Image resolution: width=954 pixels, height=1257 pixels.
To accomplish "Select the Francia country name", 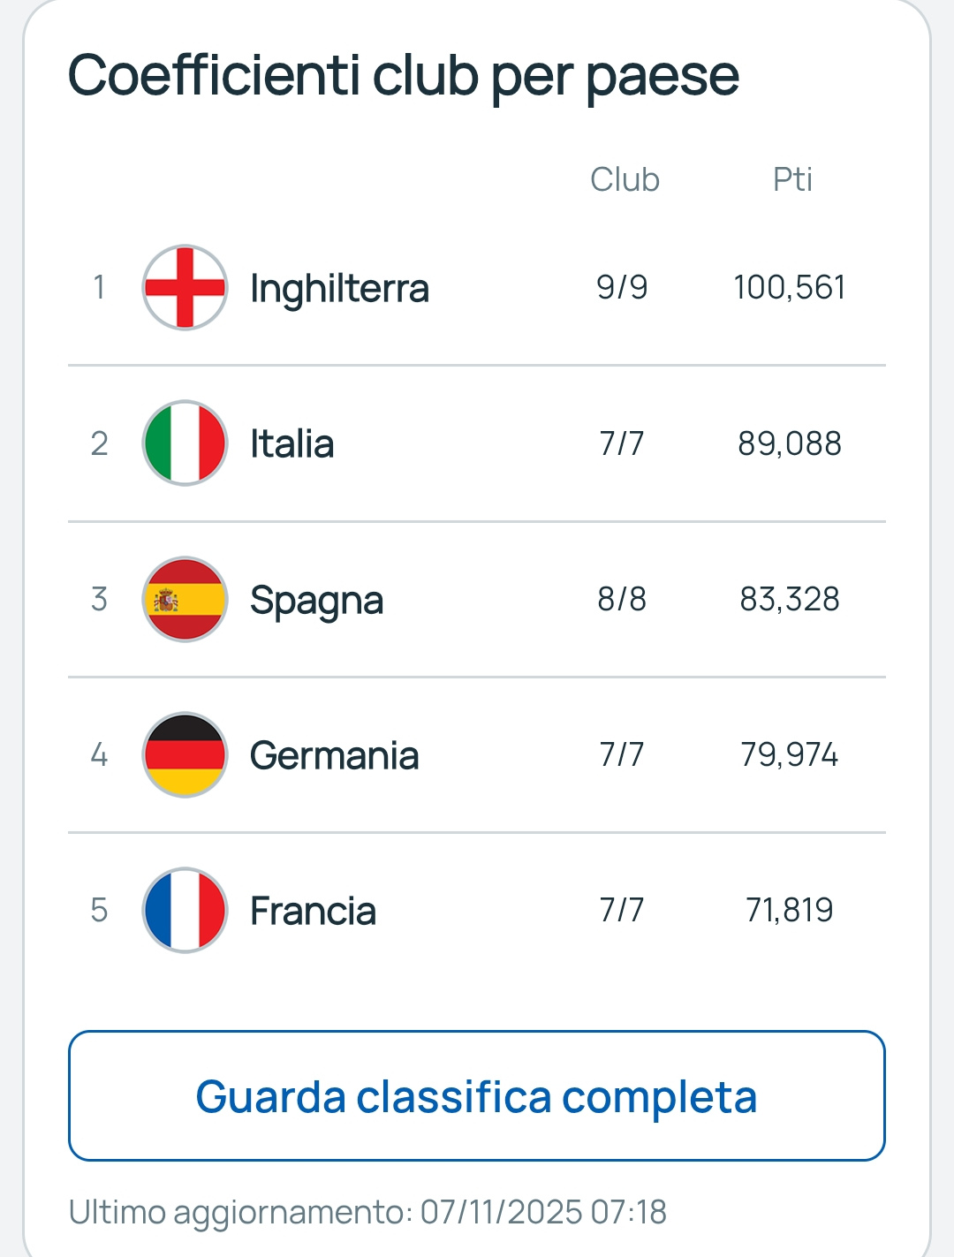I will 313,911.
